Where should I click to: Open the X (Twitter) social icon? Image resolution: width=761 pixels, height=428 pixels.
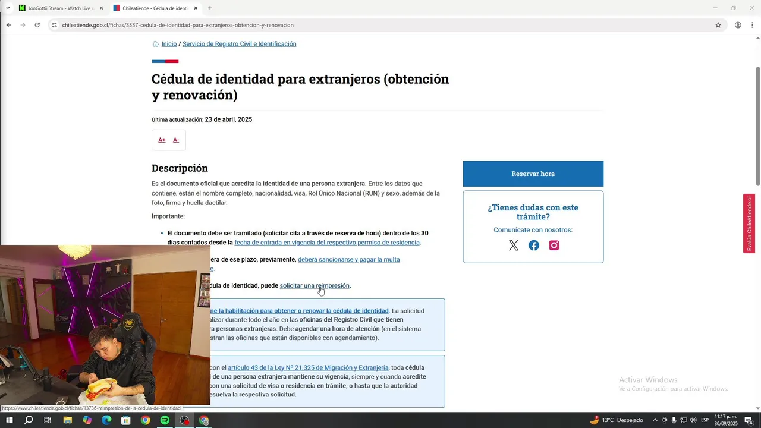514,246
